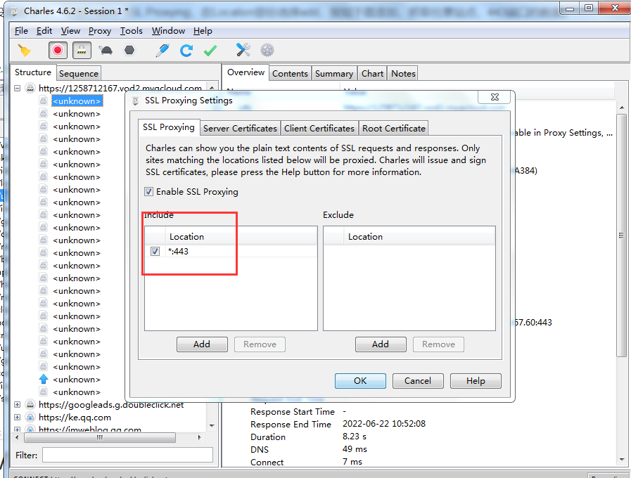Image resolution: width=631 pixels, height=478 pixels.
Task: Toggle the turtle Throttling icon
Action: point(106,50)
